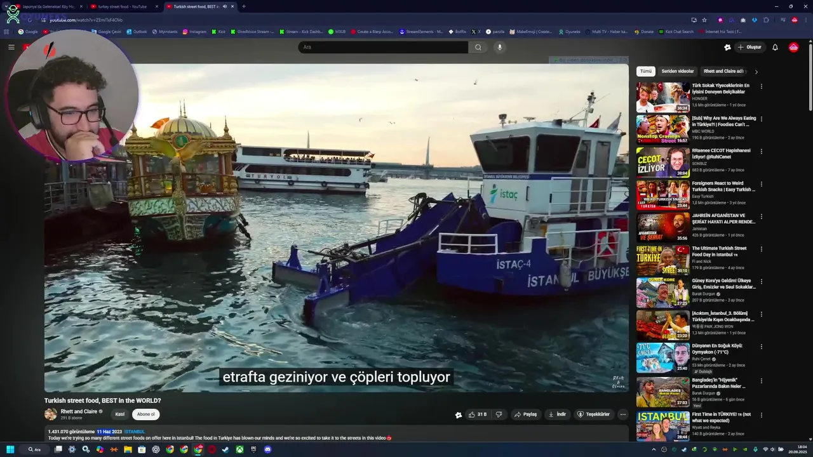Close the current Turkish street food tab
This screenshot has width=813, height=457.
click(x=232, y=6)
